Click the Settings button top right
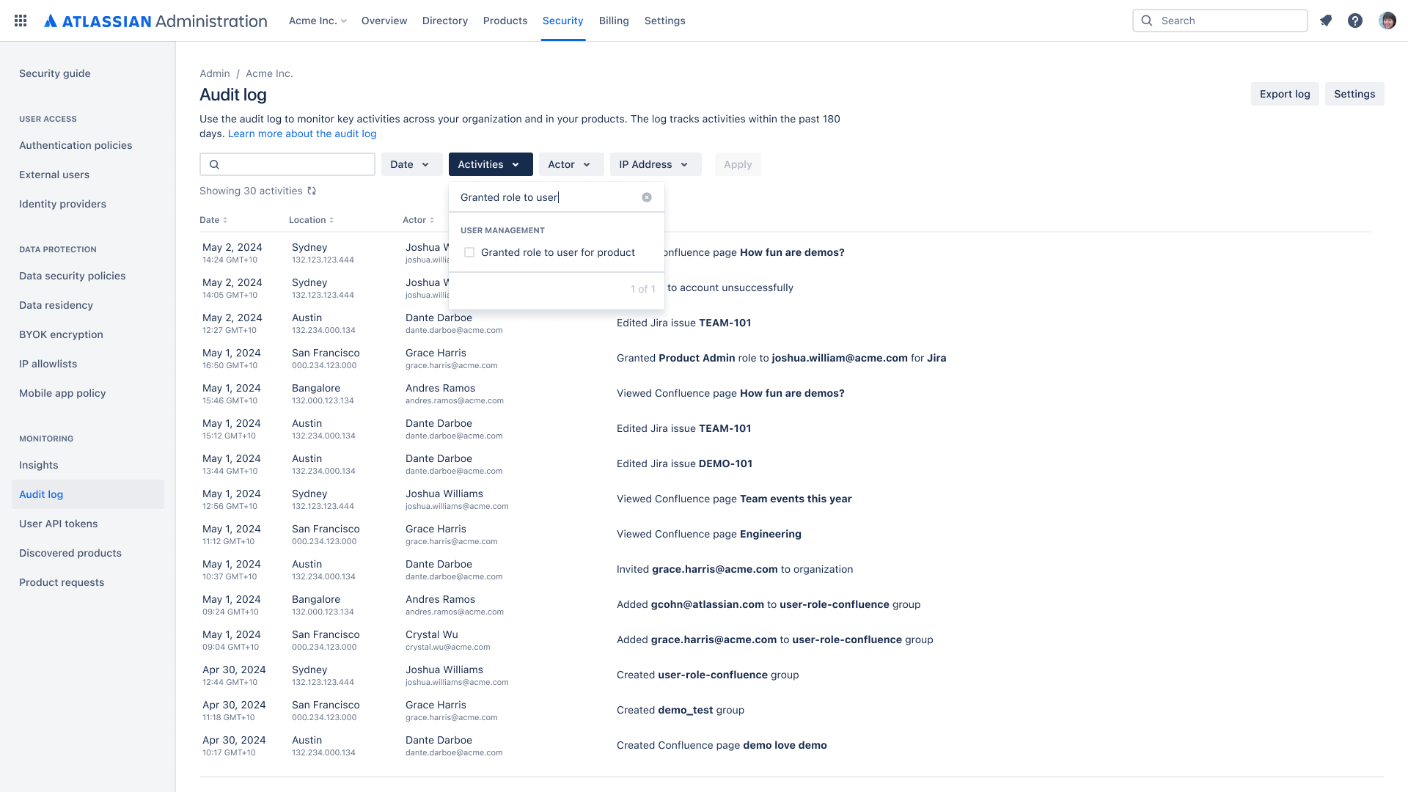 pos(1354,94)
